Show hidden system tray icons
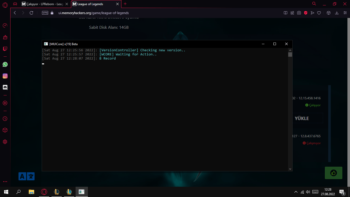This screenshot has height=197, width=350. coord(296,192)
